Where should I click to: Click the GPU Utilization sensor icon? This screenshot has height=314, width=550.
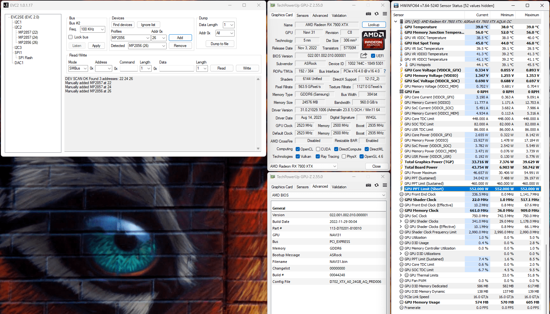point(402,237)
